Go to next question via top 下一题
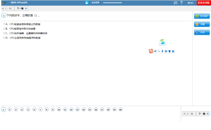 click(21, 8)
